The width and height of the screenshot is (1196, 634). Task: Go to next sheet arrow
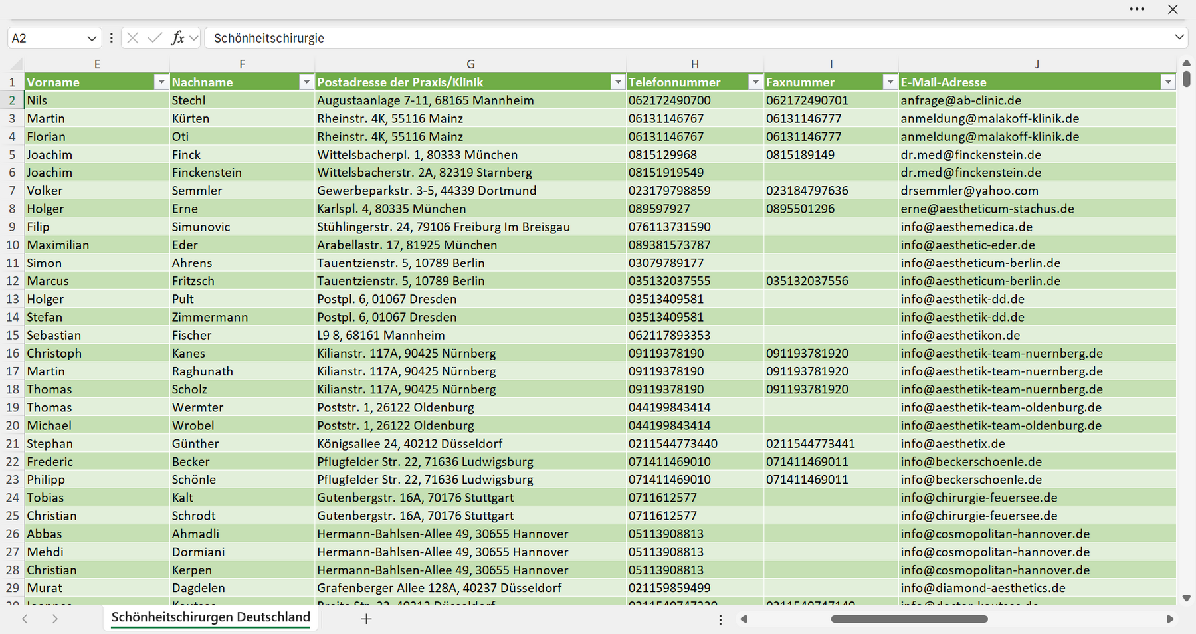pos(55,619)
